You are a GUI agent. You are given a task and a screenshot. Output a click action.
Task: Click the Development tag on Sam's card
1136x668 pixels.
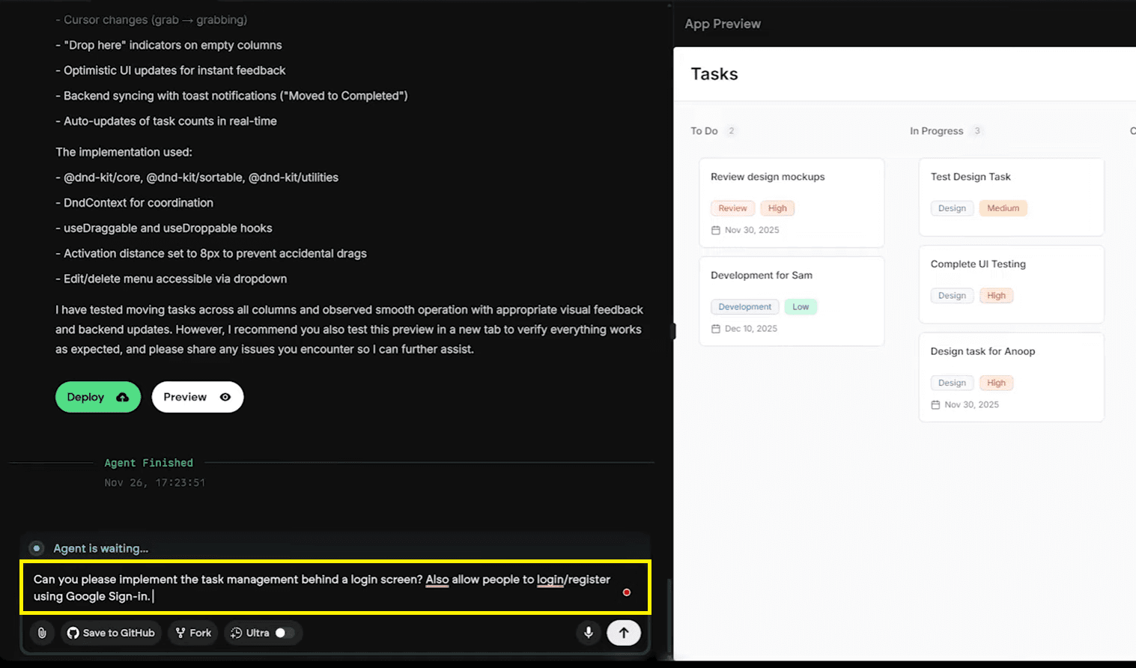click(744, 307)
